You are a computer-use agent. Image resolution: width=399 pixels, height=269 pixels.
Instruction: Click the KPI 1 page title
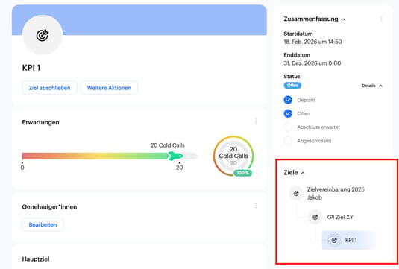click(x=31, y=68)
